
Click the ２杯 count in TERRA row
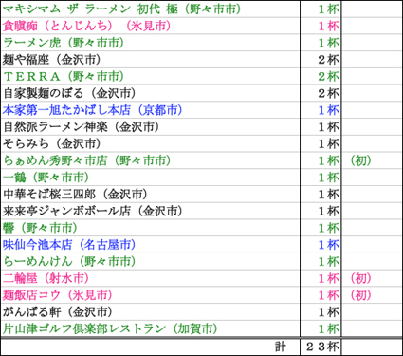tap(321, 76)
